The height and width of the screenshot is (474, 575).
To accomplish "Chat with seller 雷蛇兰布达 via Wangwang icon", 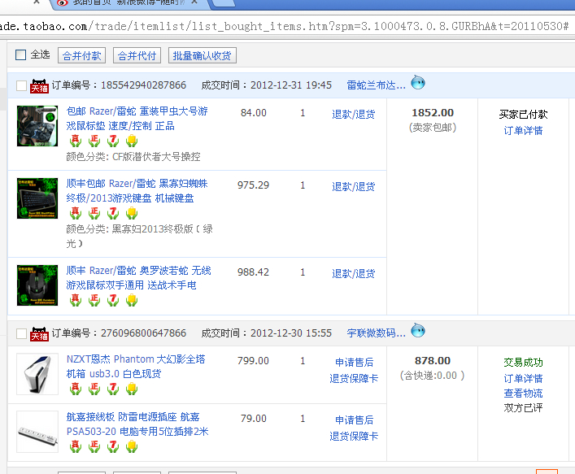I will point(418,82).
